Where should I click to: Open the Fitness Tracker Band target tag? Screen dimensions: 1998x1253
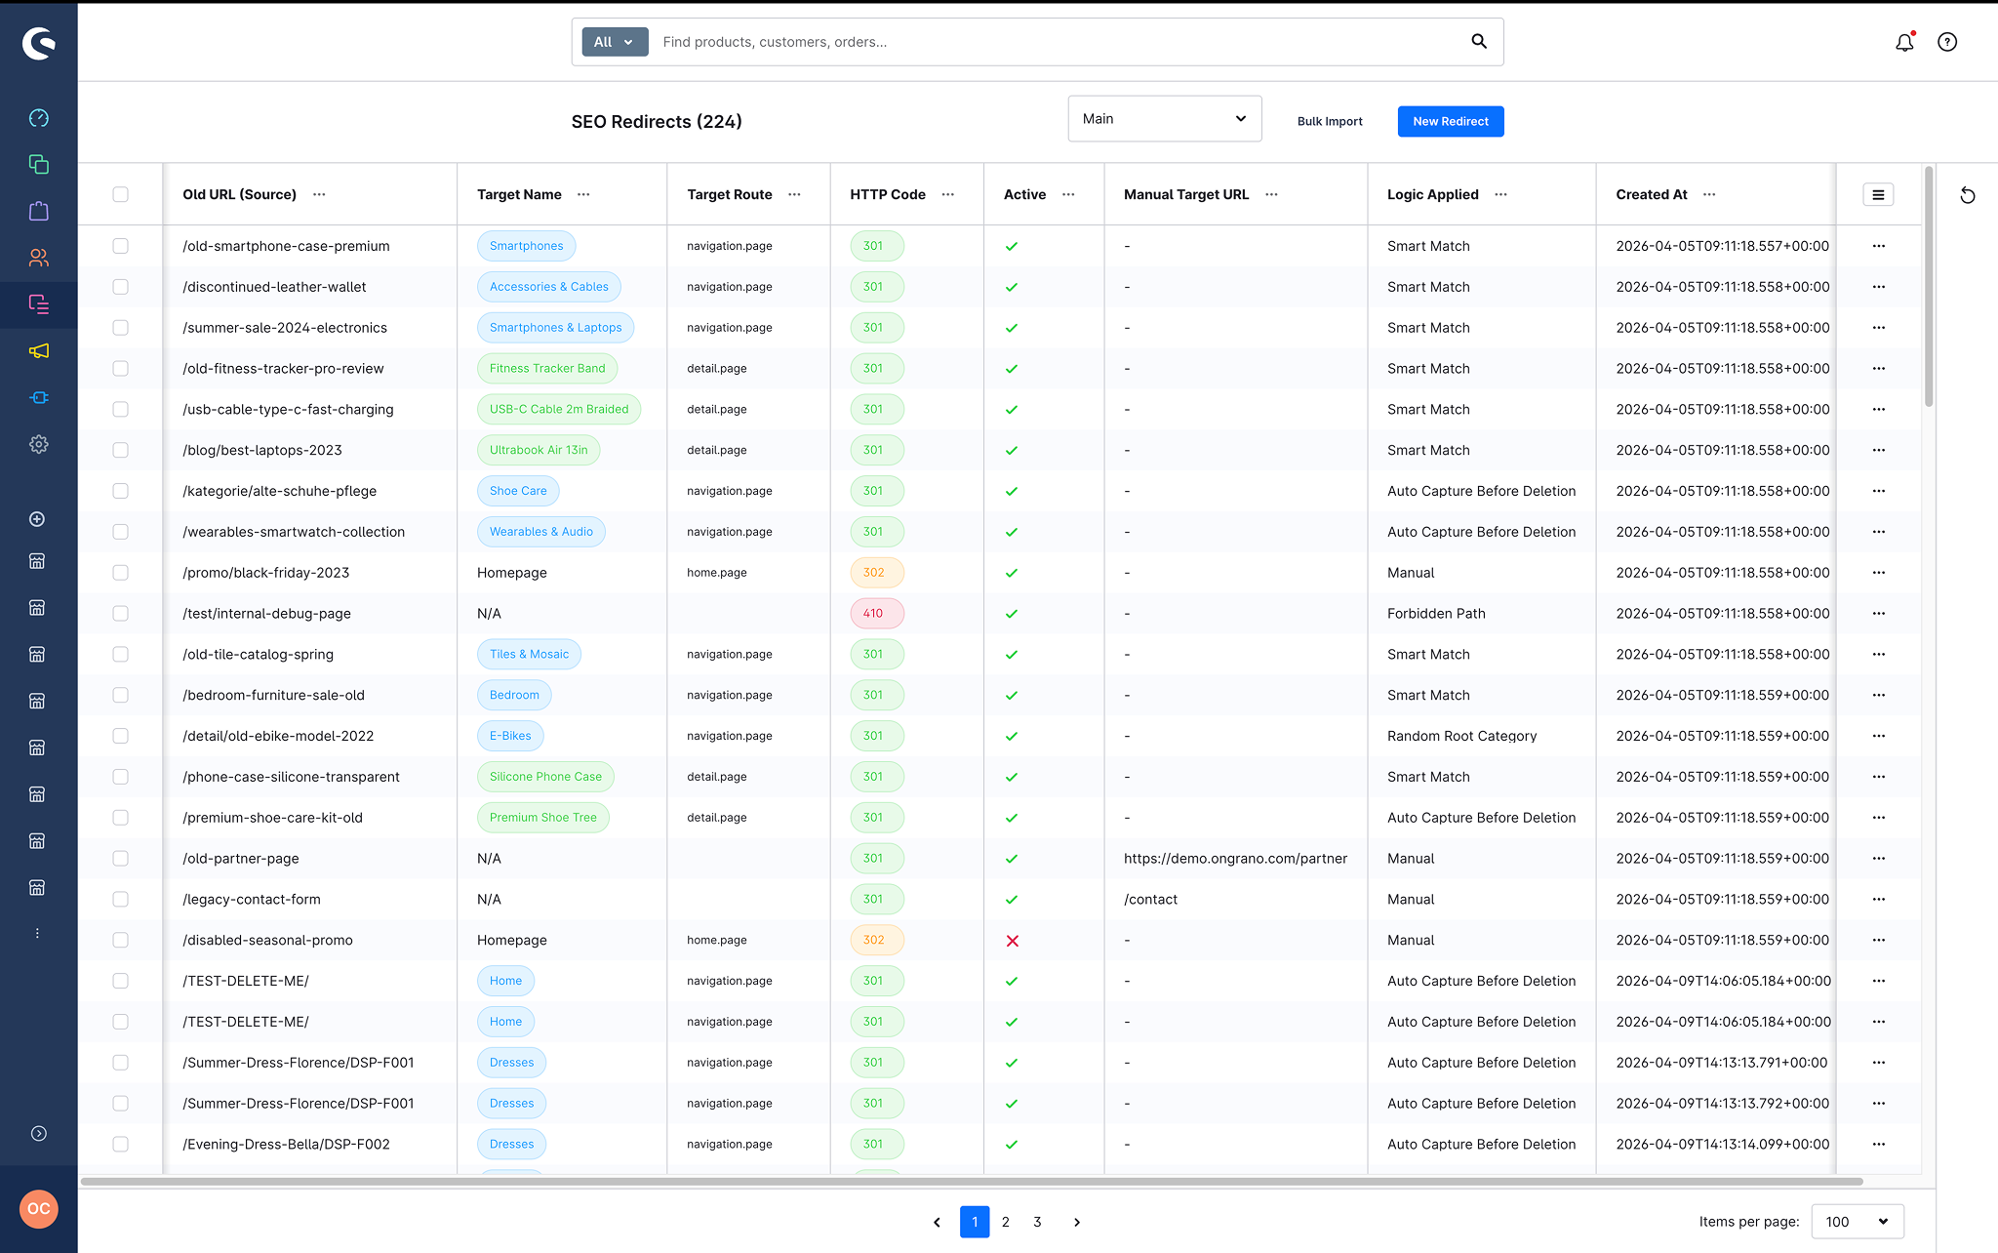click(x=547, y=369)
